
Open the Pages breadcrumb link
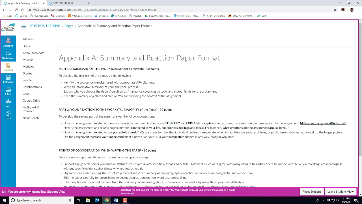click(69, 26)
